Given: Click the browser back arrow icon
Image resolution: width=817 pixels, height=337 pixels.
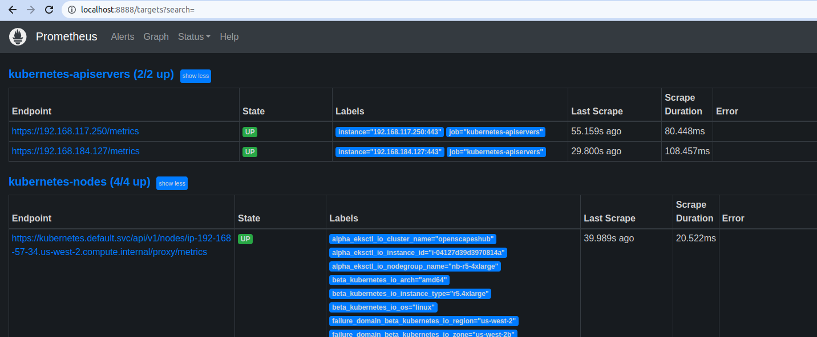Looking at the screenshot, I should [x=12, y=9].
